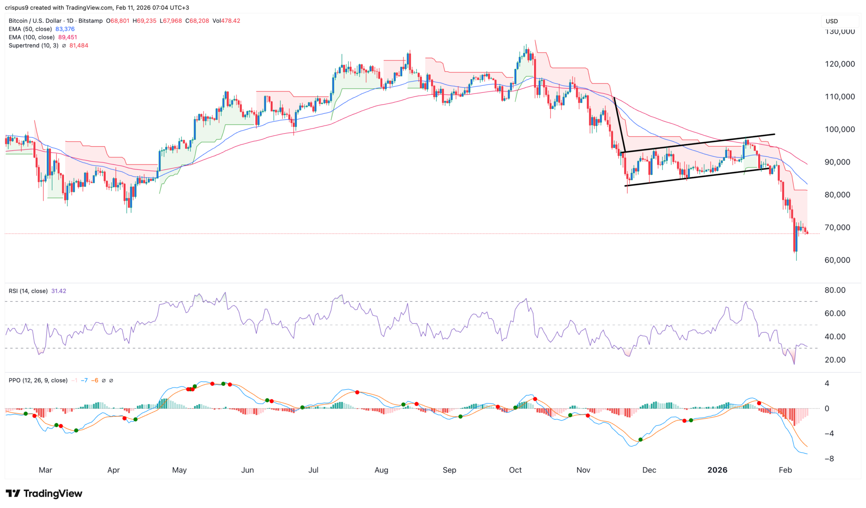Click the second empty-value symbol in PPO legend
Viewport: 866px width, 508px height.
coord(111,380)
